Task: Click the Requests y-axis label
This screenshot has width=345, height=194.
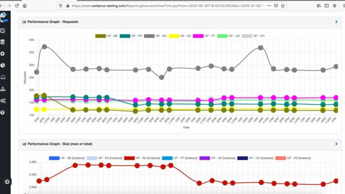Action: click(x=25, y=78)
